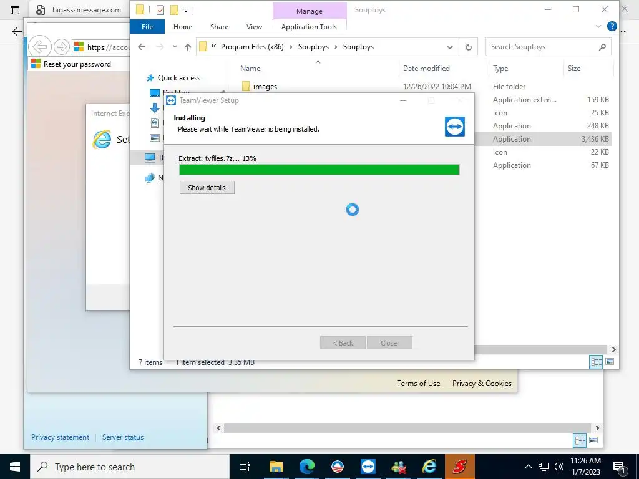Expand hidden breadcrumb path chevrons
639x479 pixels.
click(x=213, y=46)
